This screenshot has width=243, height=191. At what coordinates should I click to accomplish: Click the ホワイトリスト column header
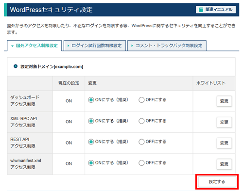point(210,83)
